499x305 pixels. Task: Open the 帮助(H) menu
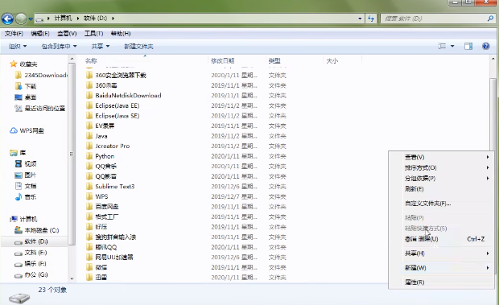(121, 33)
